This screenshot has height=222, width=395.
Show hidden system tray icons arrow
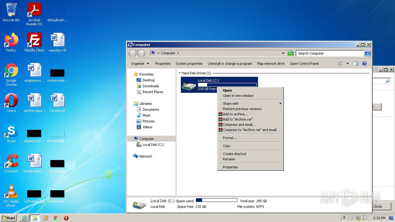click(x=344, y=218)
